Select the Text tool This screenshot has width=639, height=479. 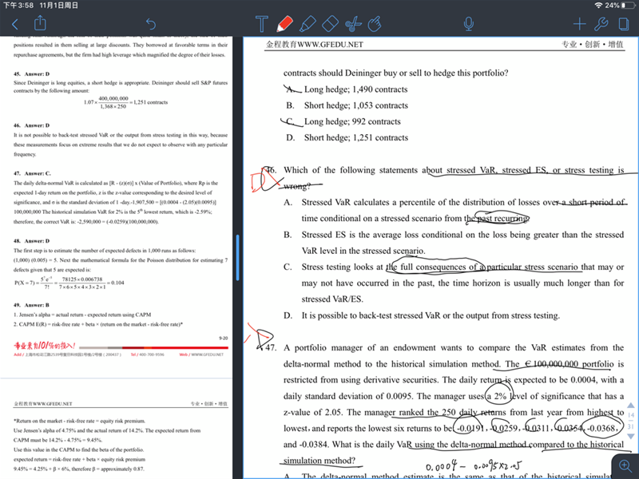tap(261, 24)
